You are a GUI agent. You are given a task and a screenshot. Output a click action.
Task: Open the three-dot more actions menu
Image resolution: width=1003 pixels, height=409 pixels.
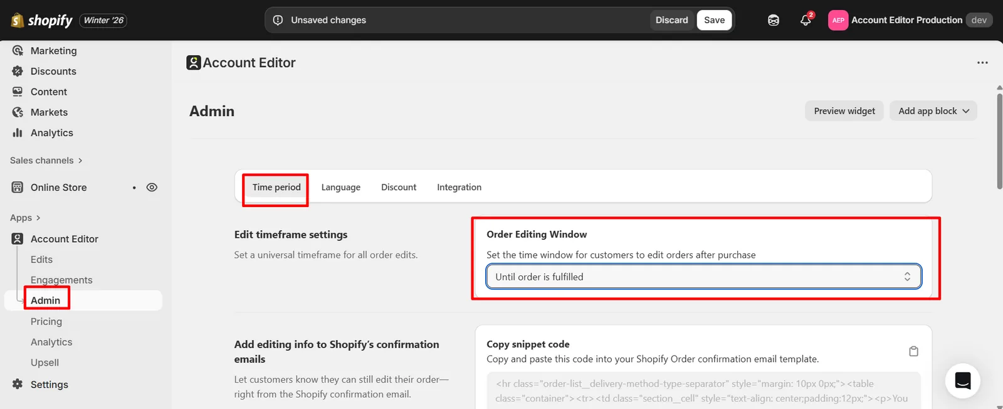(x=982, y=63)
